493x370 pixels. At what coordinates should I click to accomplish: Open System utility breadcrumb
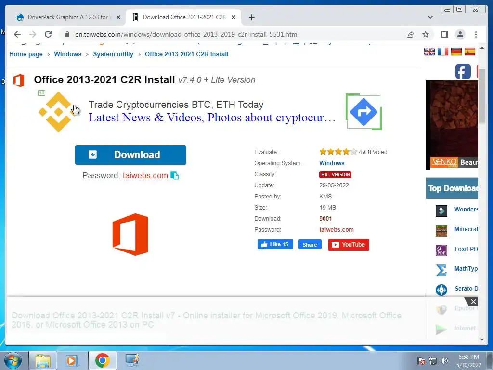coord(113,54)
